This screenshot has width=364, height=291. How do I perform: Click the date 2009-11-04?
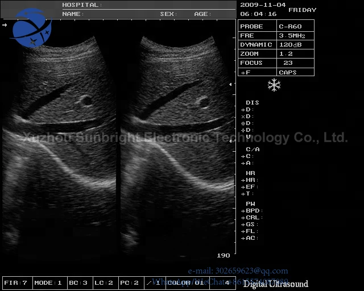coord(263,5)
